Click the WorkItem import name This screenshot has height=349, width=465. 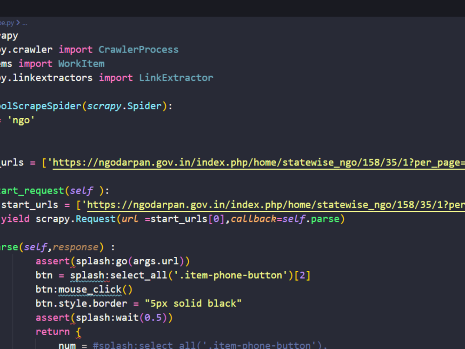click(x=81, y=63)
